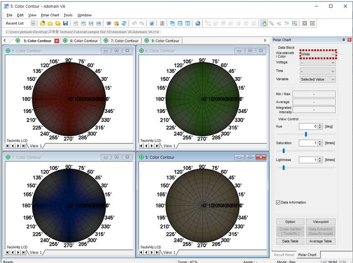
Task: Click the cascade windows toolbar icon
Action: [x=172, y=23]
